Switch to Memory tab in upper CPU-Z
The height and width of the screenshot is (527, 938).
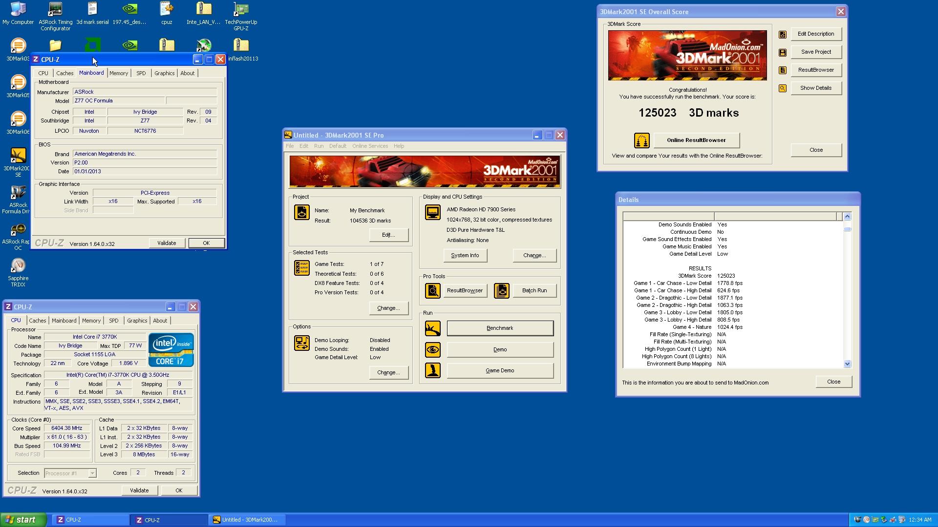point(119,73)
